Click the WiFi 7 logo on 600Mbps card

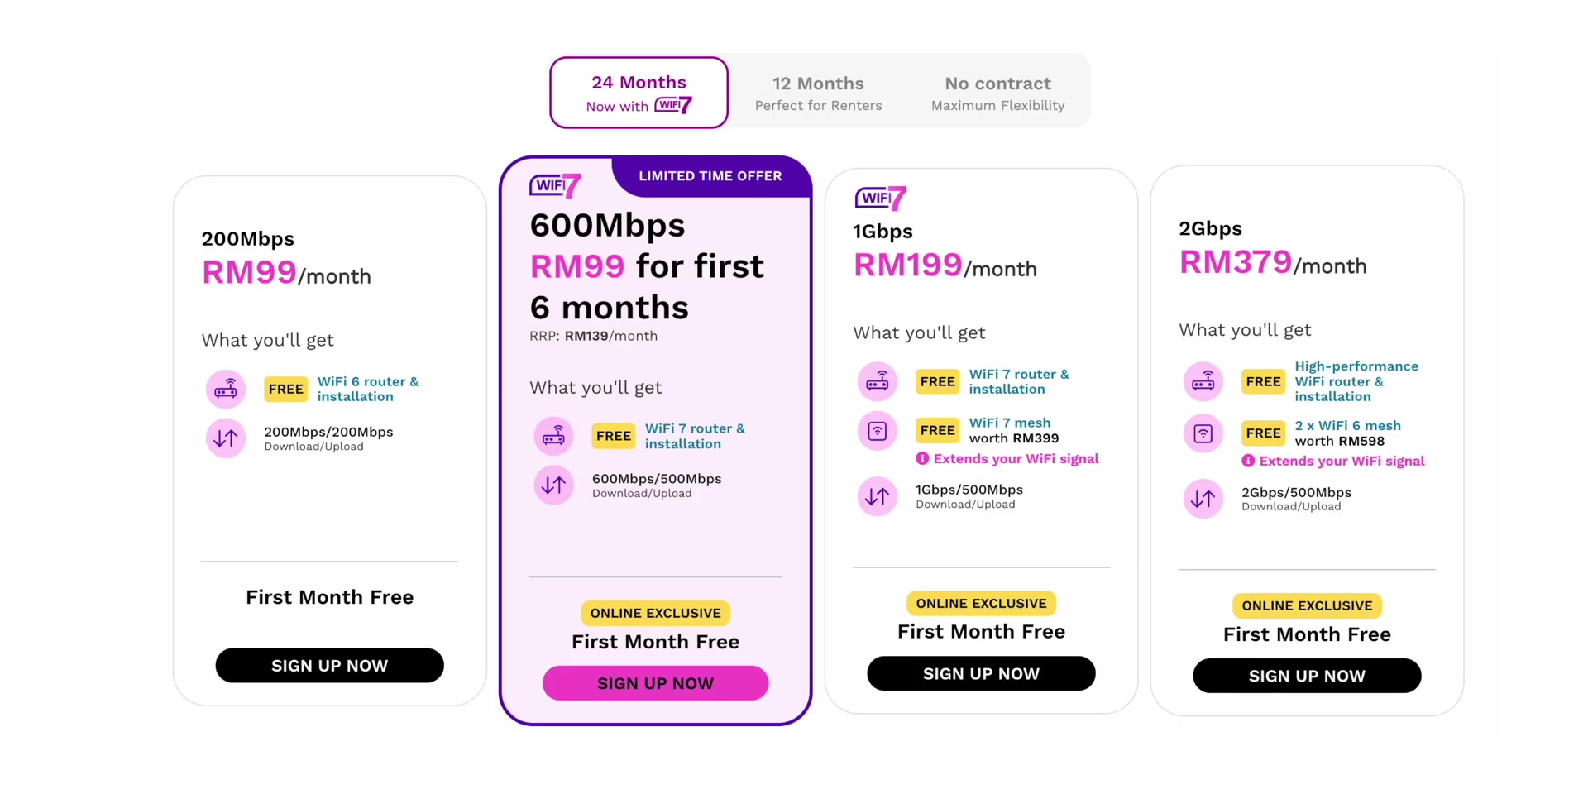click(556, 185)
